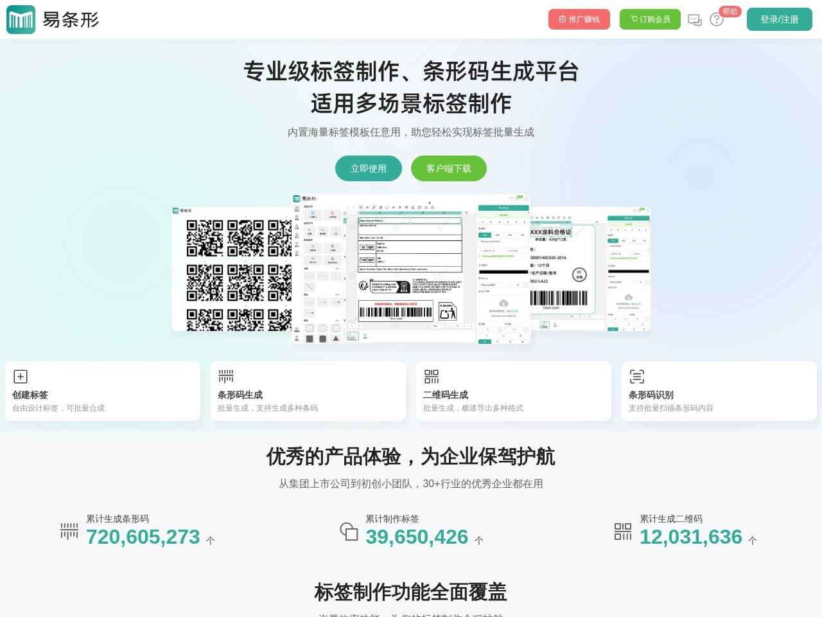The width and height of the screenshot is (822, 617).
Task: Open the help question mark icon
Action: pyautogui.click(x=717, y=20)
